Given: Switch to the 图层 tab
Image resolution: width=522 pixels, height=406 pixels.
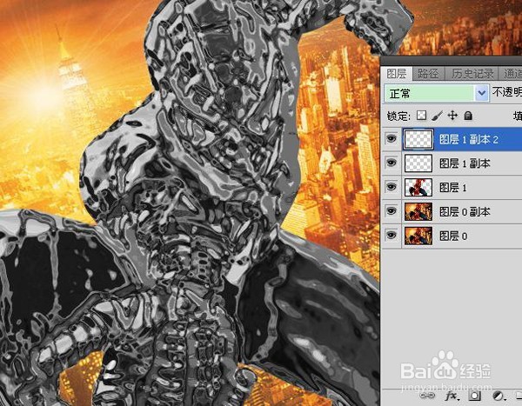Looking at the screenshot, I should click(397, 74).
